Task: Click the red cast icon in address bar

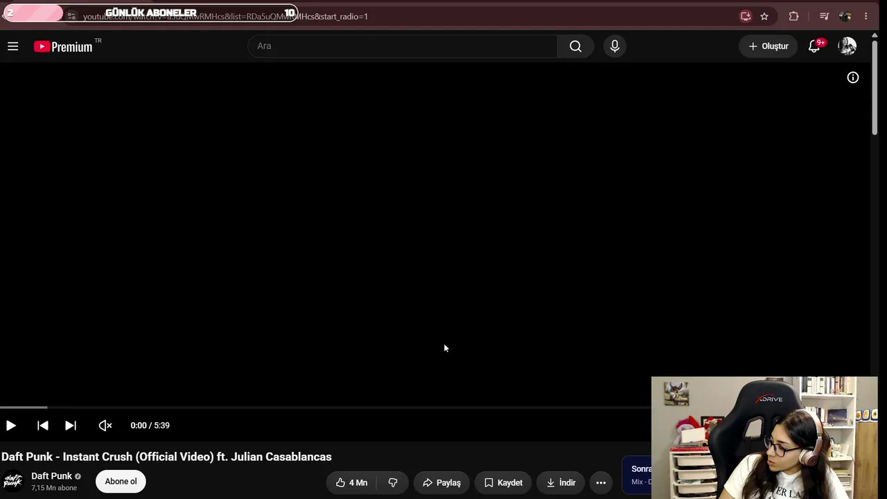Action: (x=746, y=16)
